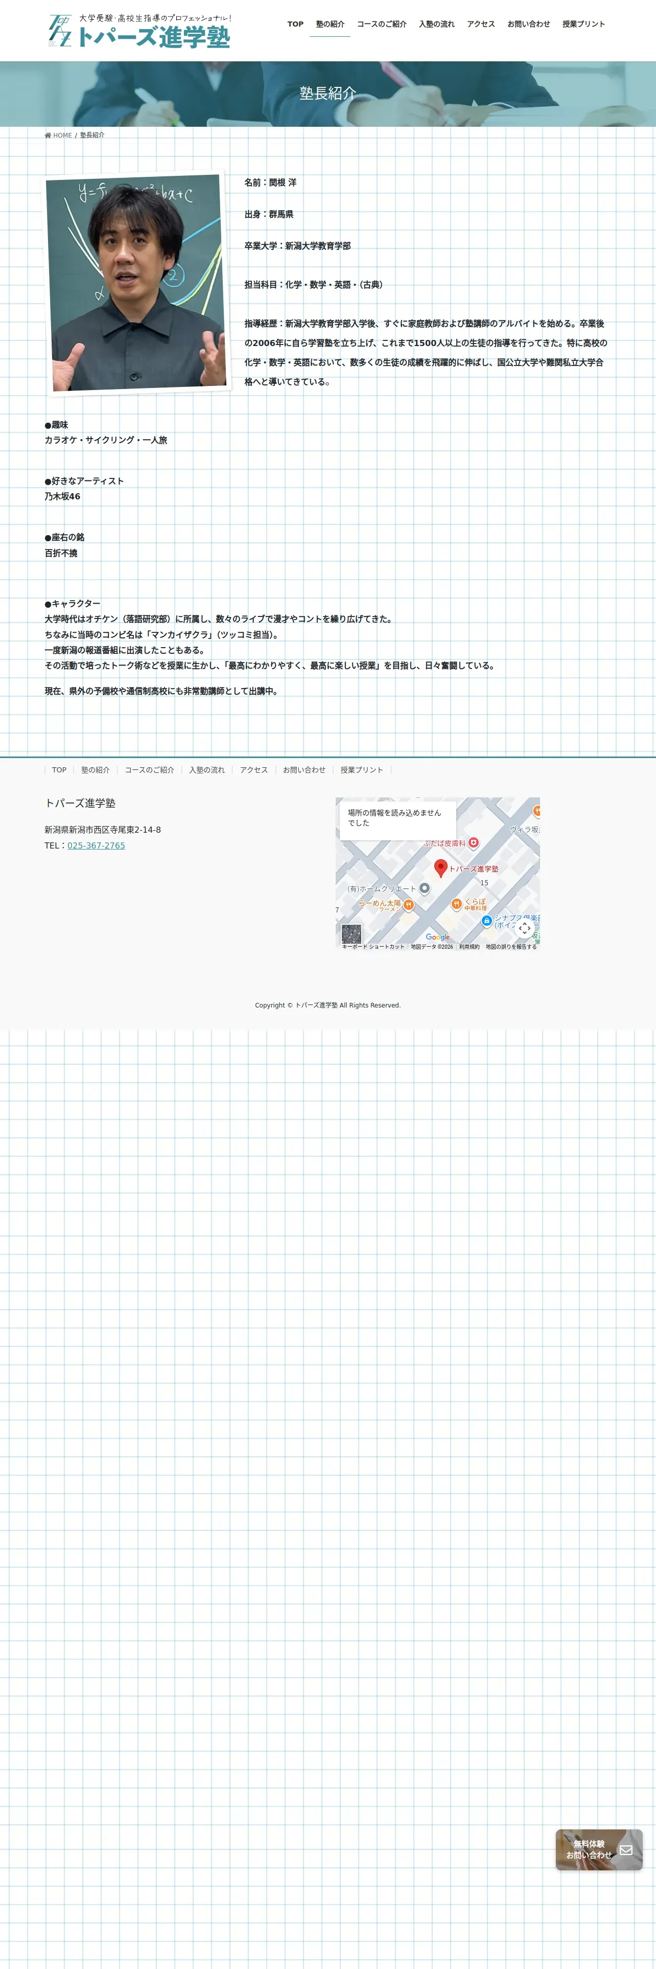Click 塾長紹介 breadcrumb text
This screenshot has width=656, height=1969.
[92, 135]
